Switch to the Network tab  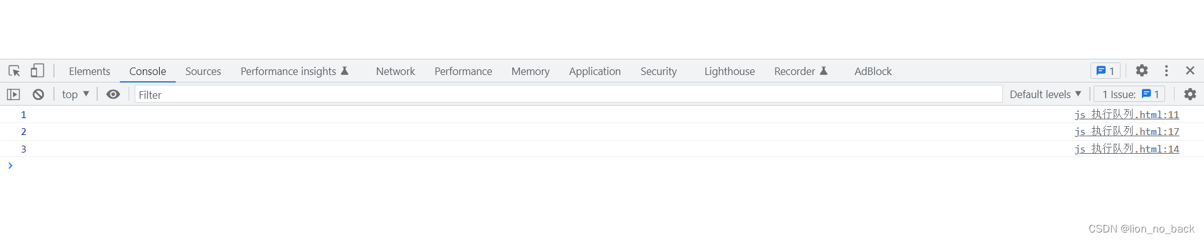pos(396,71)
